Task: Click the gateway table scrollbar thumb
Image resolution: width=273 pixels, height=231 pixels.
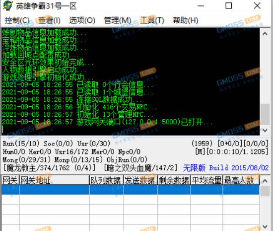Action: pyautogui.click(x=265, y=191)
